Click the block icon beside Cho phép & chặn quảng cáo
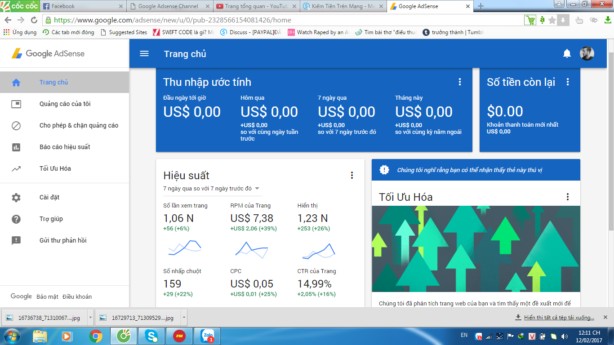This screenshot has width=614, height=345. 16,125
